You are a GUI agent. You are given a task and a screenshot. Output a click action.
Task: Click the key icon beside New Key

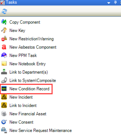[x=4, y=30]
